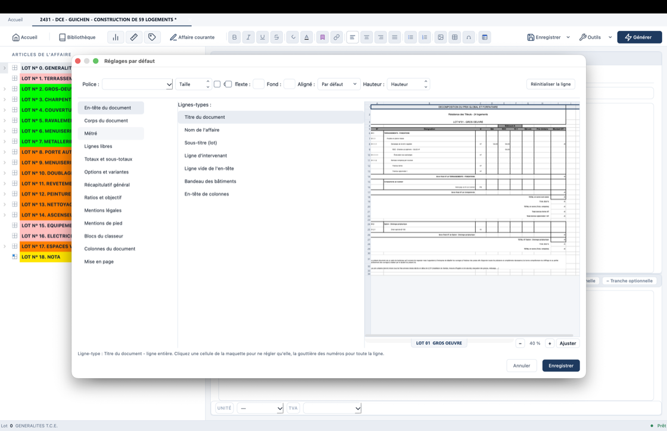Open the Affaire courante tool
The image size is (667, 431).
(192, 37)
